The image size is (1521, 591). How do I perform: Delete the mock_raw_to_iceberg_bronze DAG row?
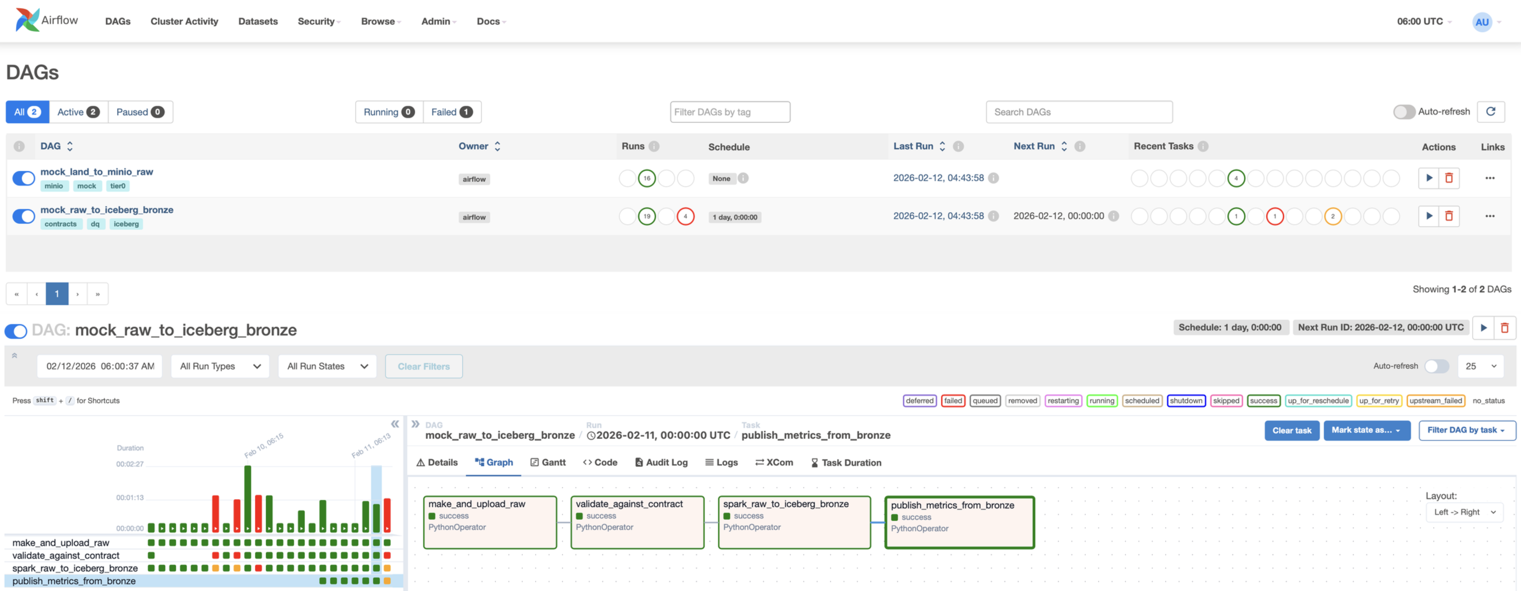point(1448,216)
